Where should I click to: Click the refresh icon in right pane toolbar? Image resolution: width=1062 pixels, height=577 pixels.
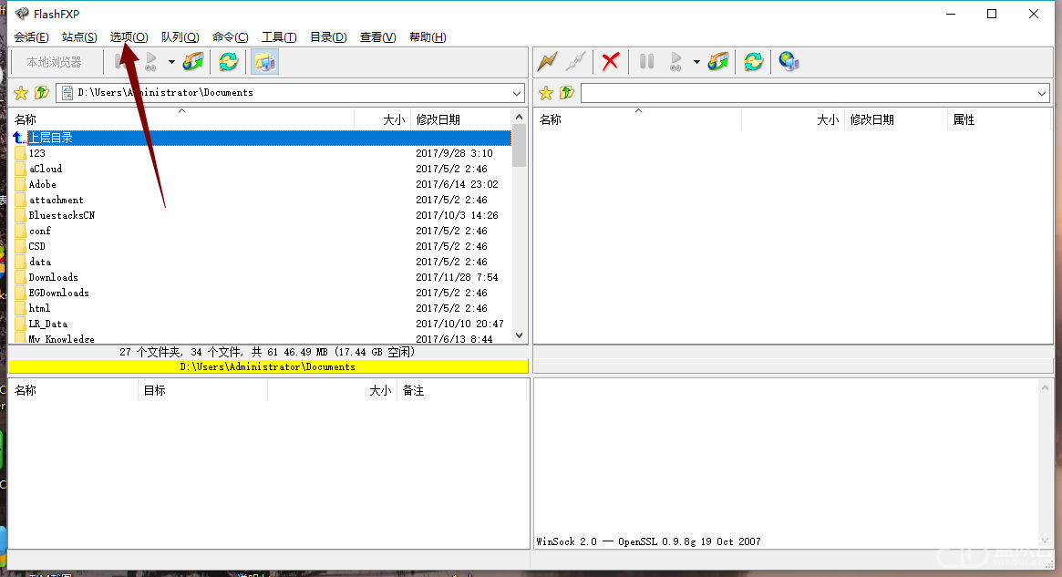(753, 62)
